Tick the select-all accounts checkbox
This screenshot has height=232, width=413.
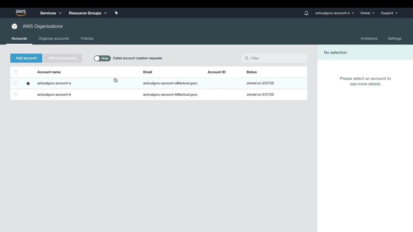coord(16,72)
